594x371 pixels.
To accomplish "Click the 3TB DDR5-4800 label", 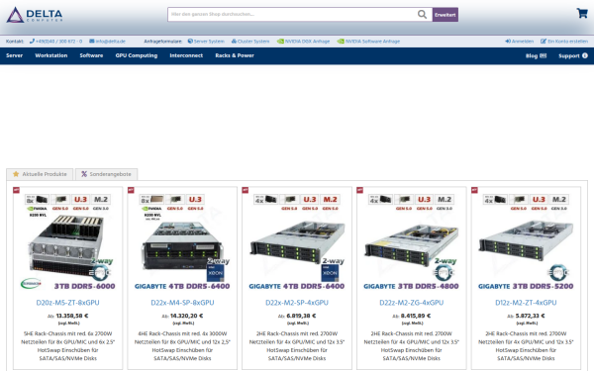I will click(429, 286).
